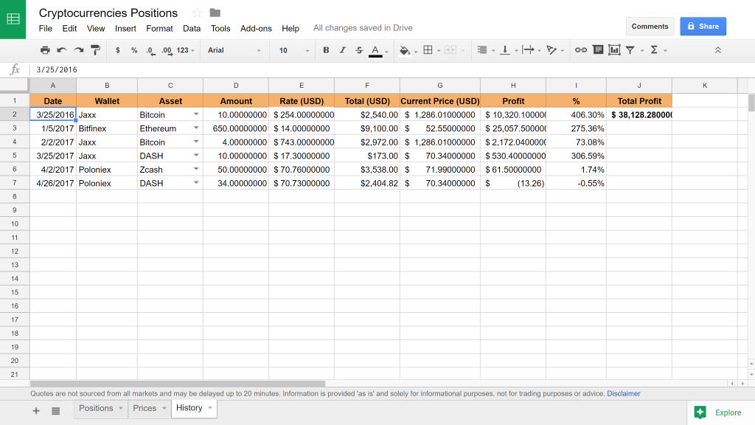Click into the formula bar
This screenshot has width=755, height=425.
(392, 70)
